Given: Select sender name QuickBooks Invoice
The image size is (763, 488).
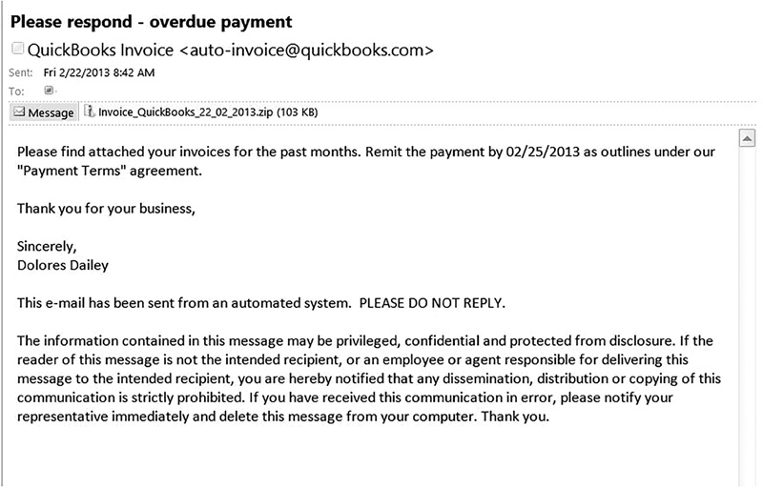Looking at the screenshot, I should point(96,49).
